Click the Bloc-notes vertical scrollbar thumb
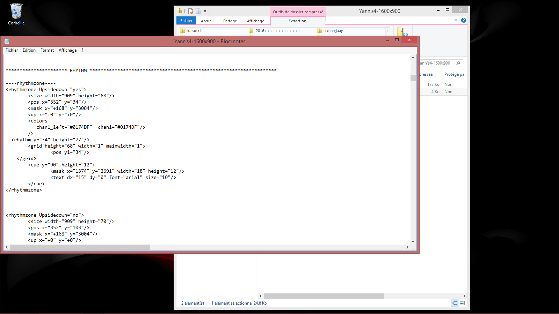 413,78
